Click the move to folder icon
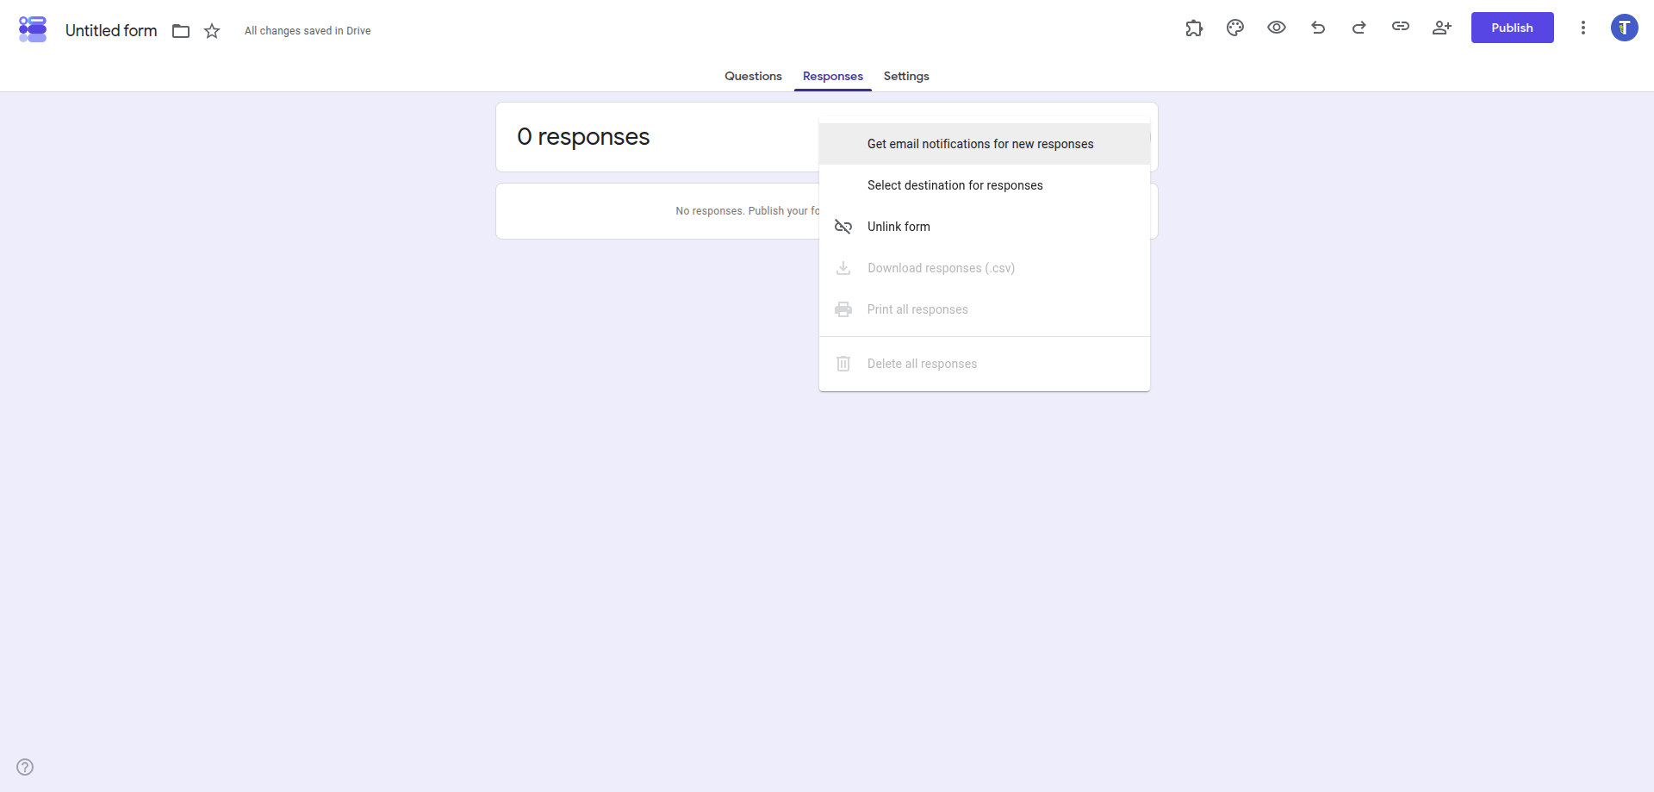Image resolution: width=1654 pixels, height=792 pixels. 181,31
